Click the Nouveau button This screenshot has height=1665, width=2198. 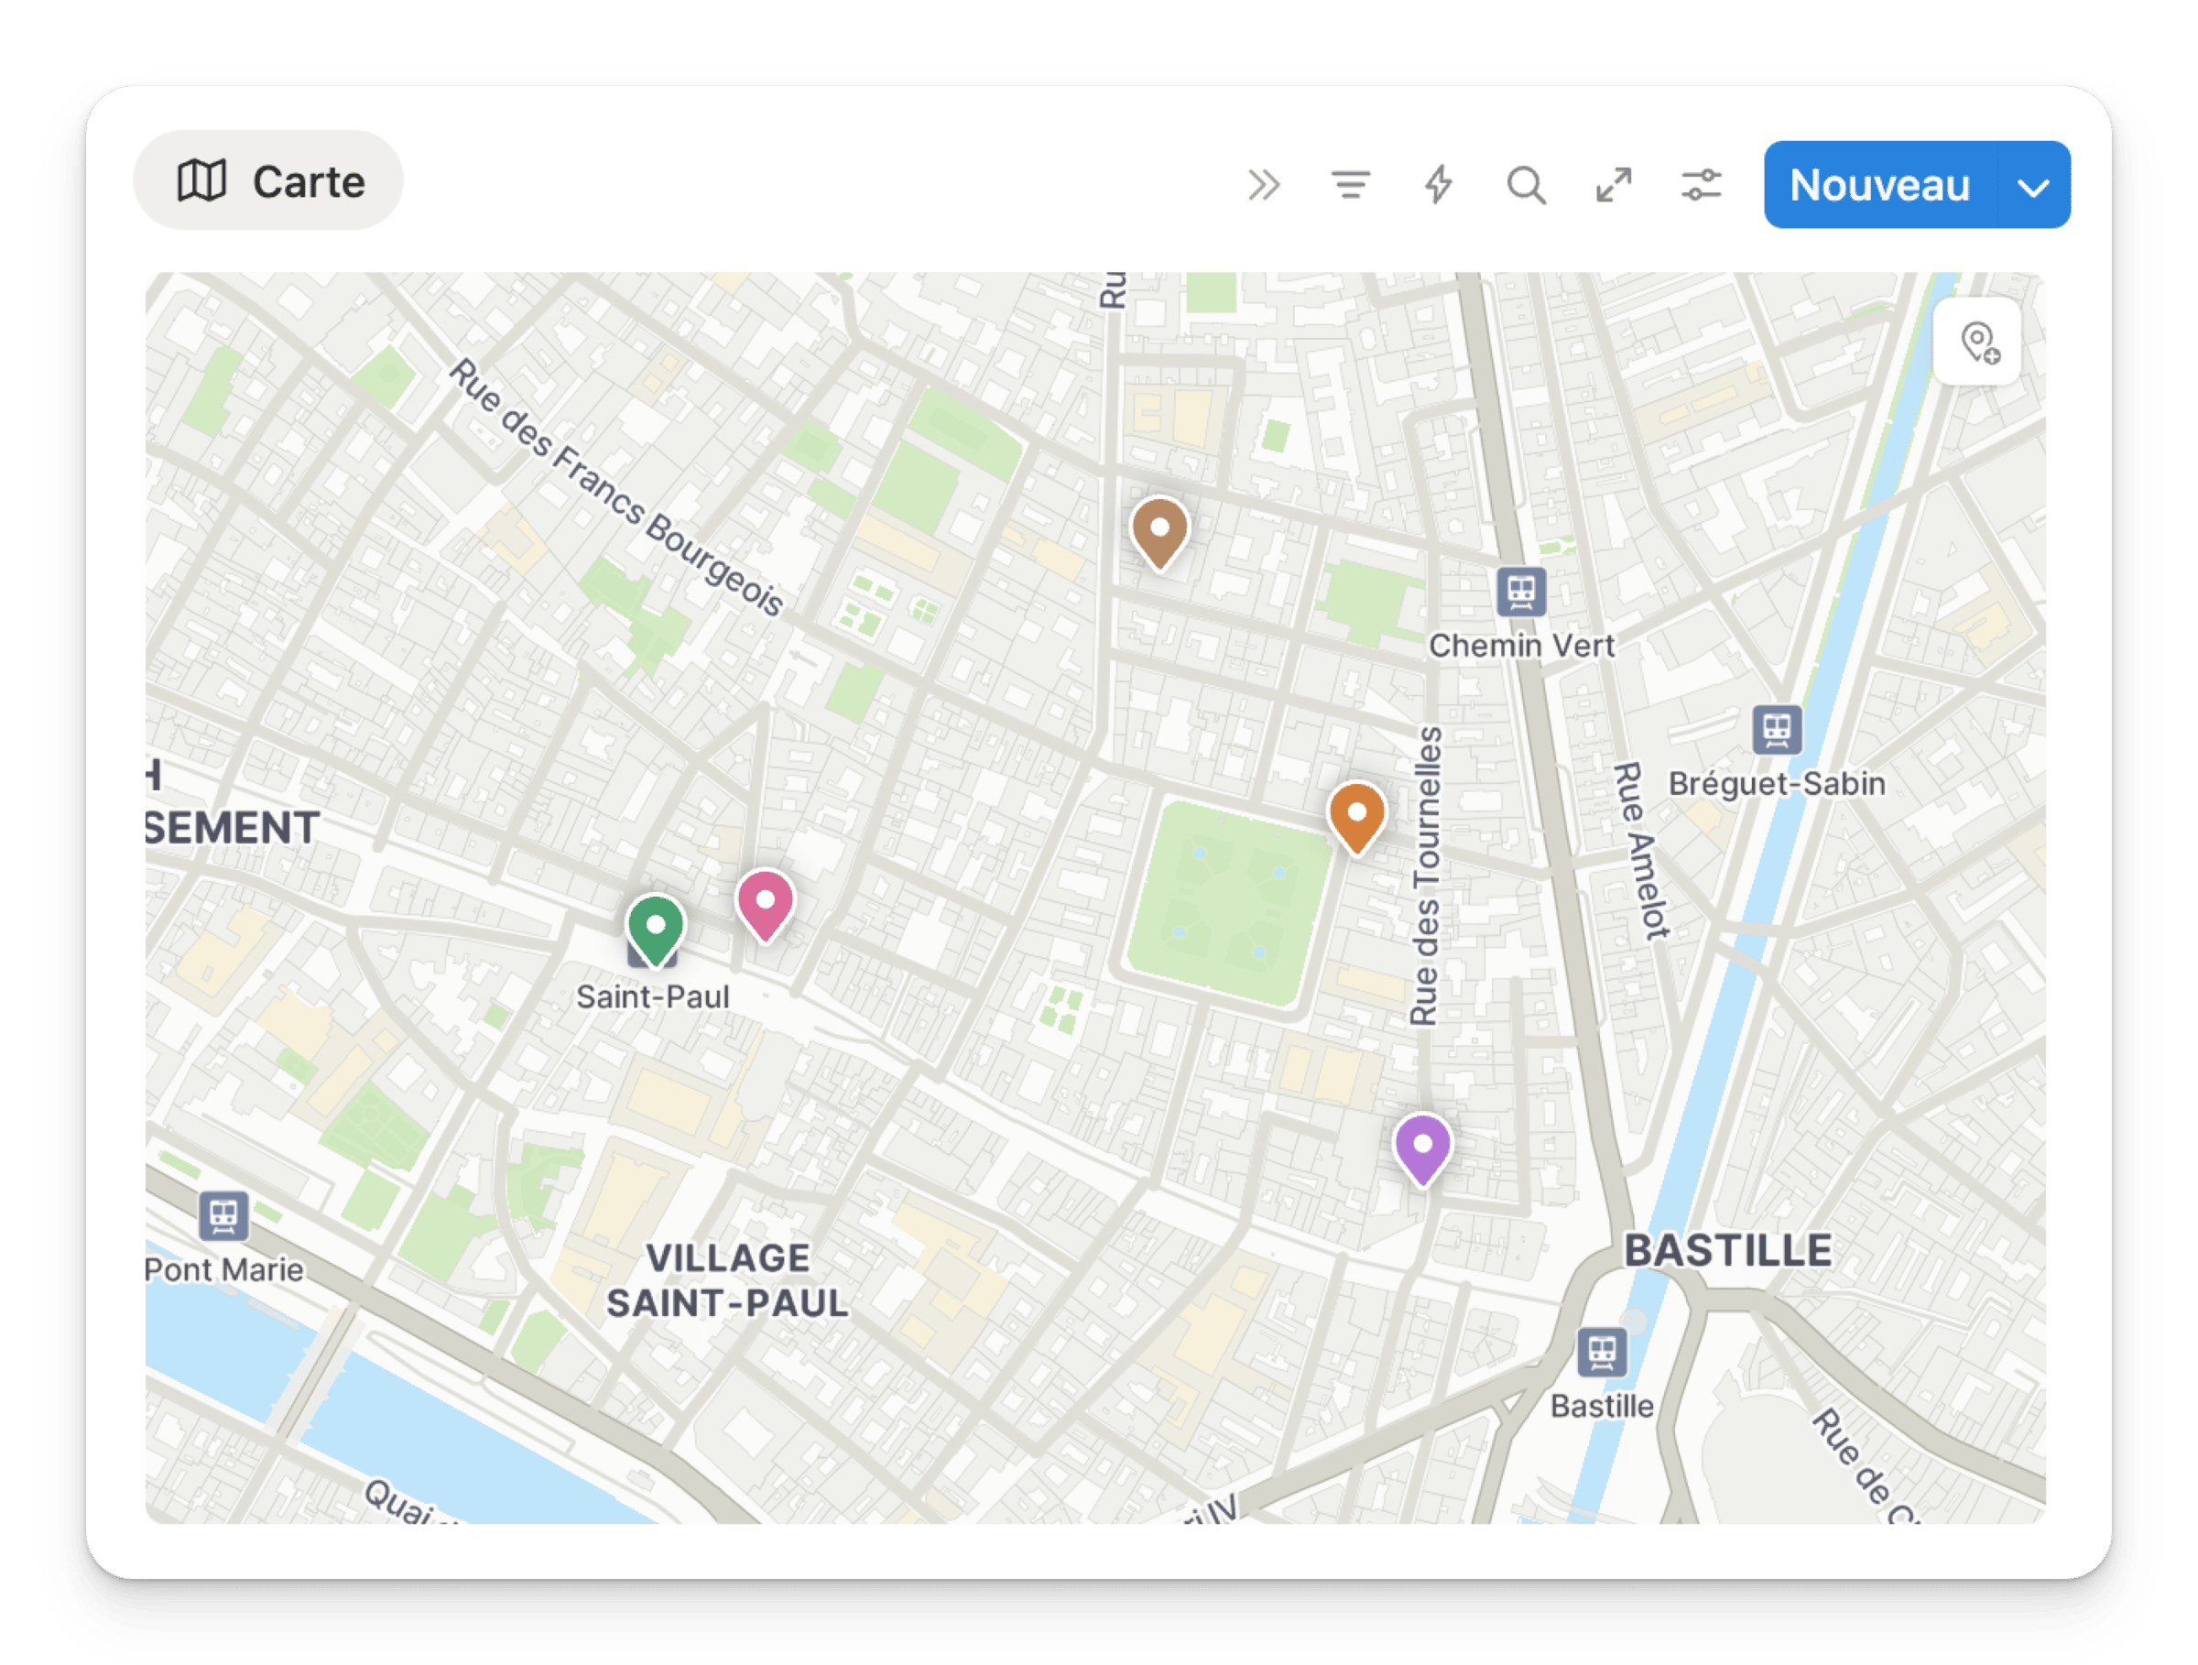(1879, 186)
